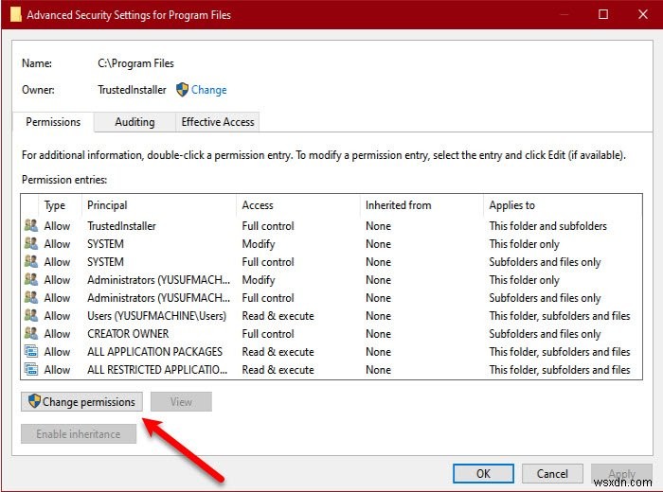Screen dimensions: 663x492
Task: Click the shield icon next to Change owner
Action: click(182, 90)
